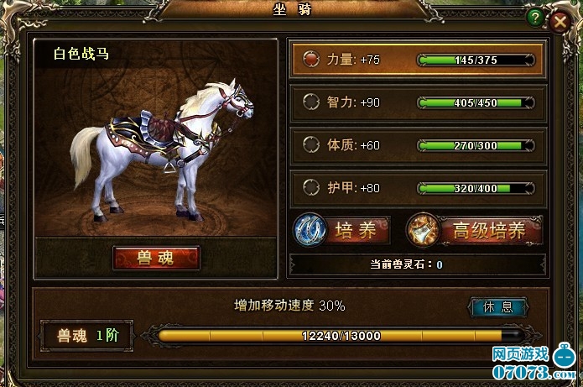Viewport: 583px width, 387px height.
Task: Click the green help question mark icon
Action: (535, 18)
